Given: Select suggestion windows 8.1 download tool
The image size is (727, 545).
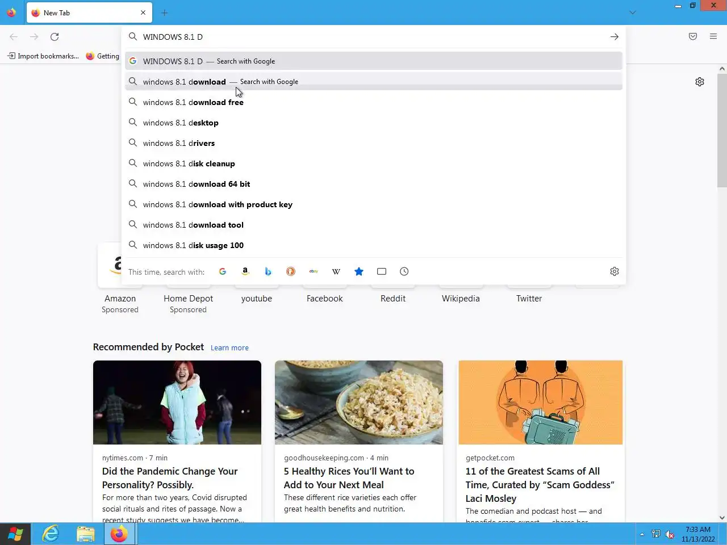Looking at the screenshot, I should point(374,225).
